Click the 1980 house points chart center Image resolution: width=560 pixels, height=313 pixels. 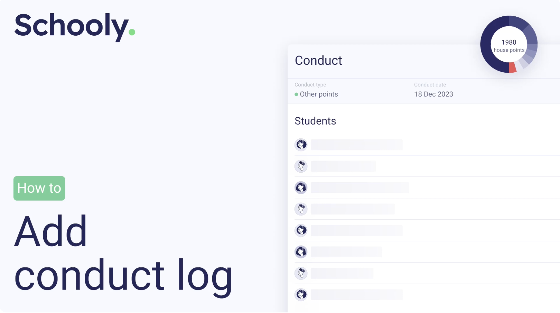[x=509, y=45]
